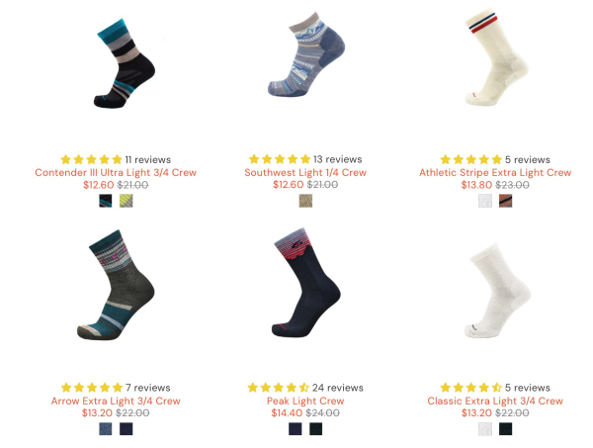This screenshot has width=593, height=448.
Task: Open Contender III Ultra Light 3/4 Crew link
Action: click(x=116, y=172)
